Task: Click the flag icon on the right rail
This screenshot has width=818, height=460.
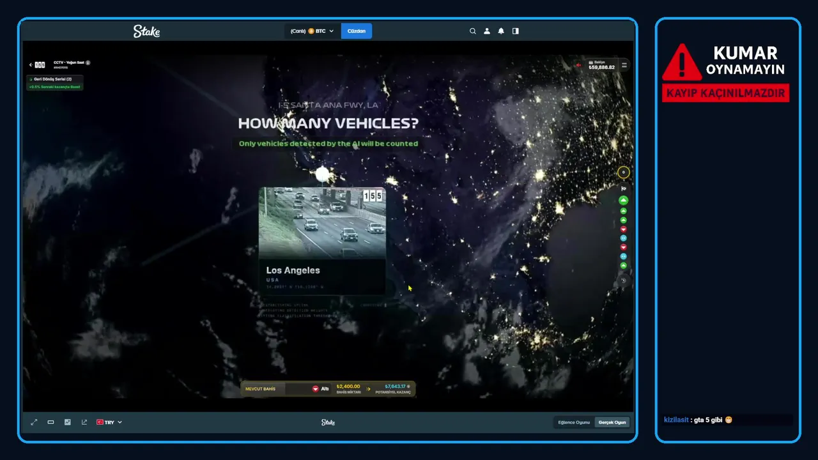Action: [624, 188]
